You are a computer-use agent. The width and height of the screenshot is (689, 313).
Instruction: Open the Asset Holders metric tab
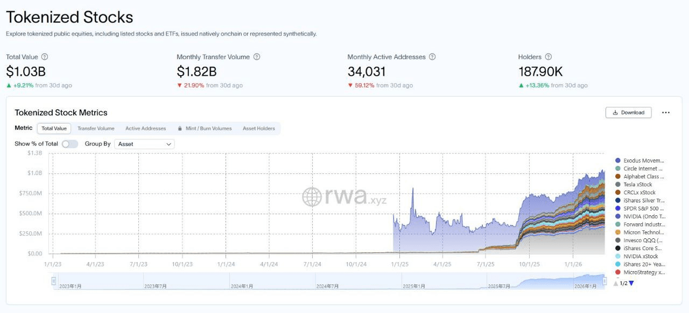pyautogui.click(x=258, y=129)
